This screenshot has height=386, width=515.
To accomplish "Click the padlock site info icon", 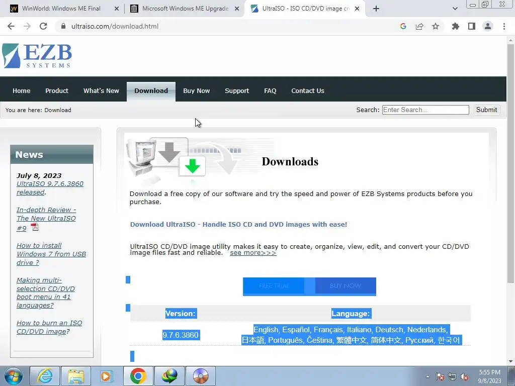I will click(63, 26).
